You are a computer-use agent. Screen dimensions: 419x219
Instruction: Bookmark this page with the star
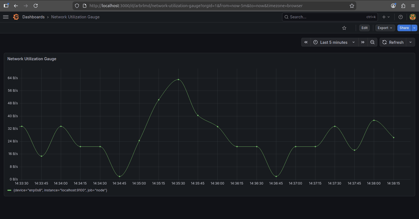[x=352, y=6]
